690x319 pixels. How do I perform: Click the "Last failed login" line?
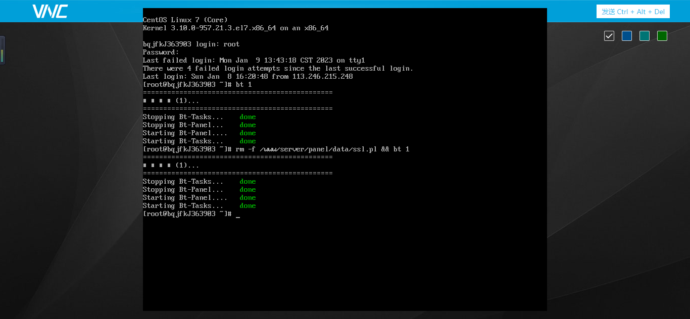point(254,61)
